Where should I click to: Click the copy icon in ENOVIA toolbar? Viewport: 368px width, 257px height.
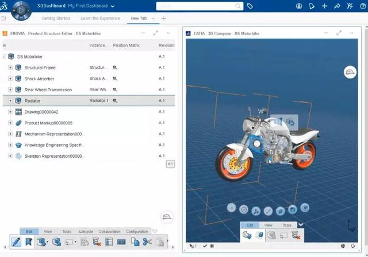pos(135,242)
